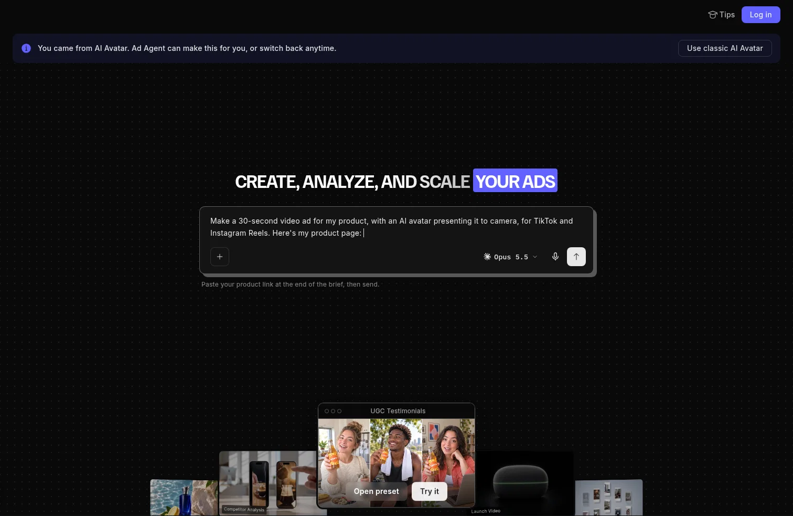Click the 'You came from AI Avatar' banner message
This screenshot has height=516, width=793.
[x=187, y=48]
